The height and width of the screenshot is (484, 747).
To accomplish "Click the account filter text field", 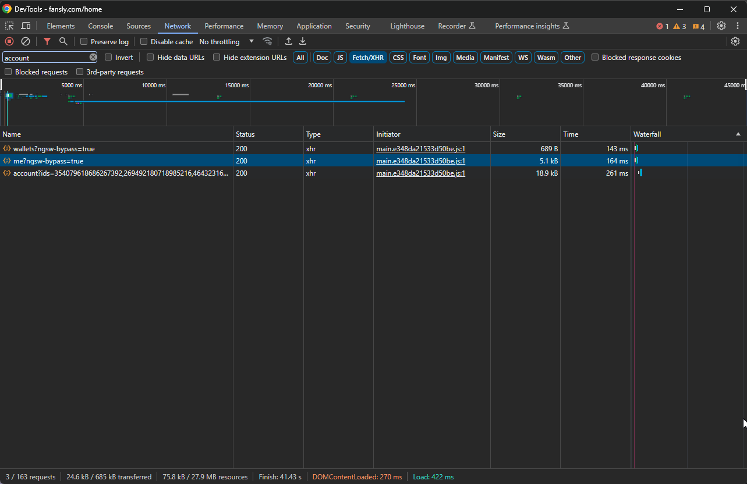I will (x=45, y=58).
